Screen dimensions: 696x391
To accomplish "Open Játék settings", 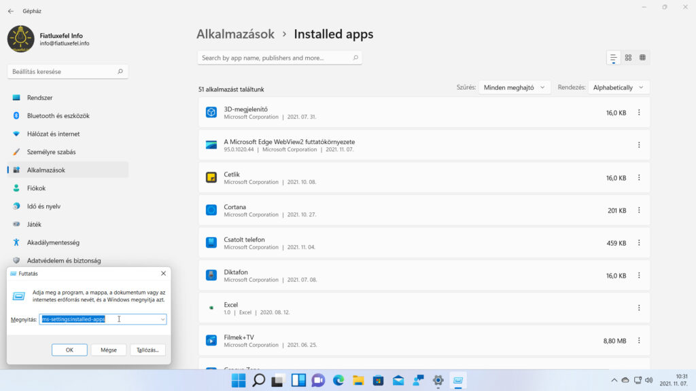I will [x=68, y=224].
